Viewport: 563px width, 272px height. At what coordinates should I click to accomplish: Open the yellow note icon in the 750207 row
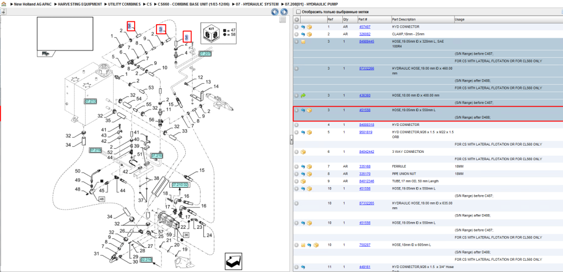[303, 245]
